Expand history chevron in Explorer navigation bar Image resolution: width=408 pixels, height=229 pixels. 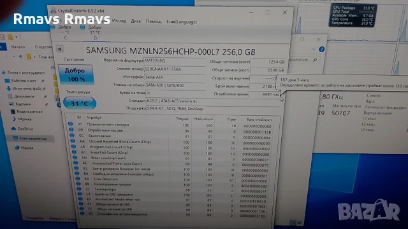tap(13, 57)
